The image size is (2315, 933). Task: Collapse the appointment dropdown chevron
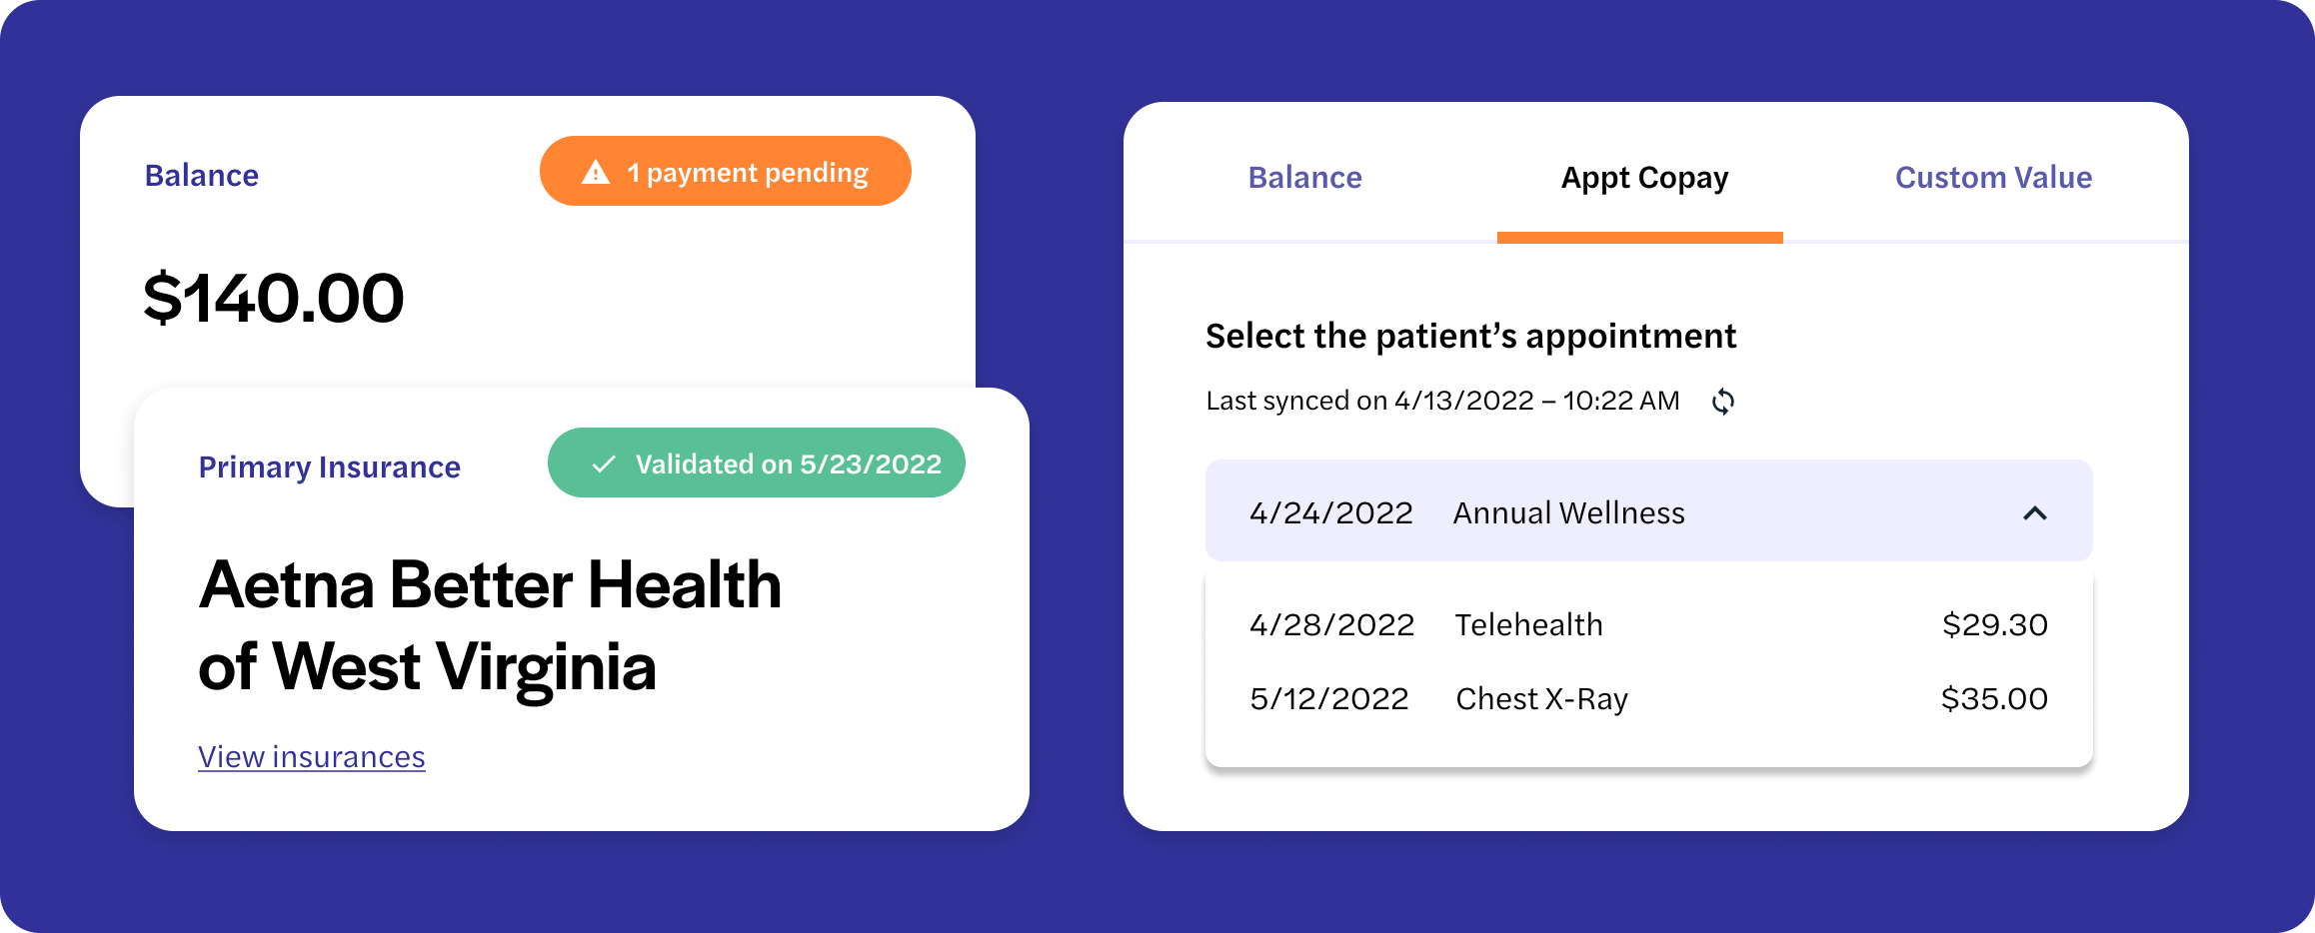tap(2035, 512)
